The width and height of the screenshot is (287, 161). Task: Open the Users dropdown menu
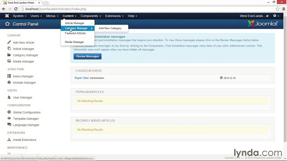click(x=36, y=16)
